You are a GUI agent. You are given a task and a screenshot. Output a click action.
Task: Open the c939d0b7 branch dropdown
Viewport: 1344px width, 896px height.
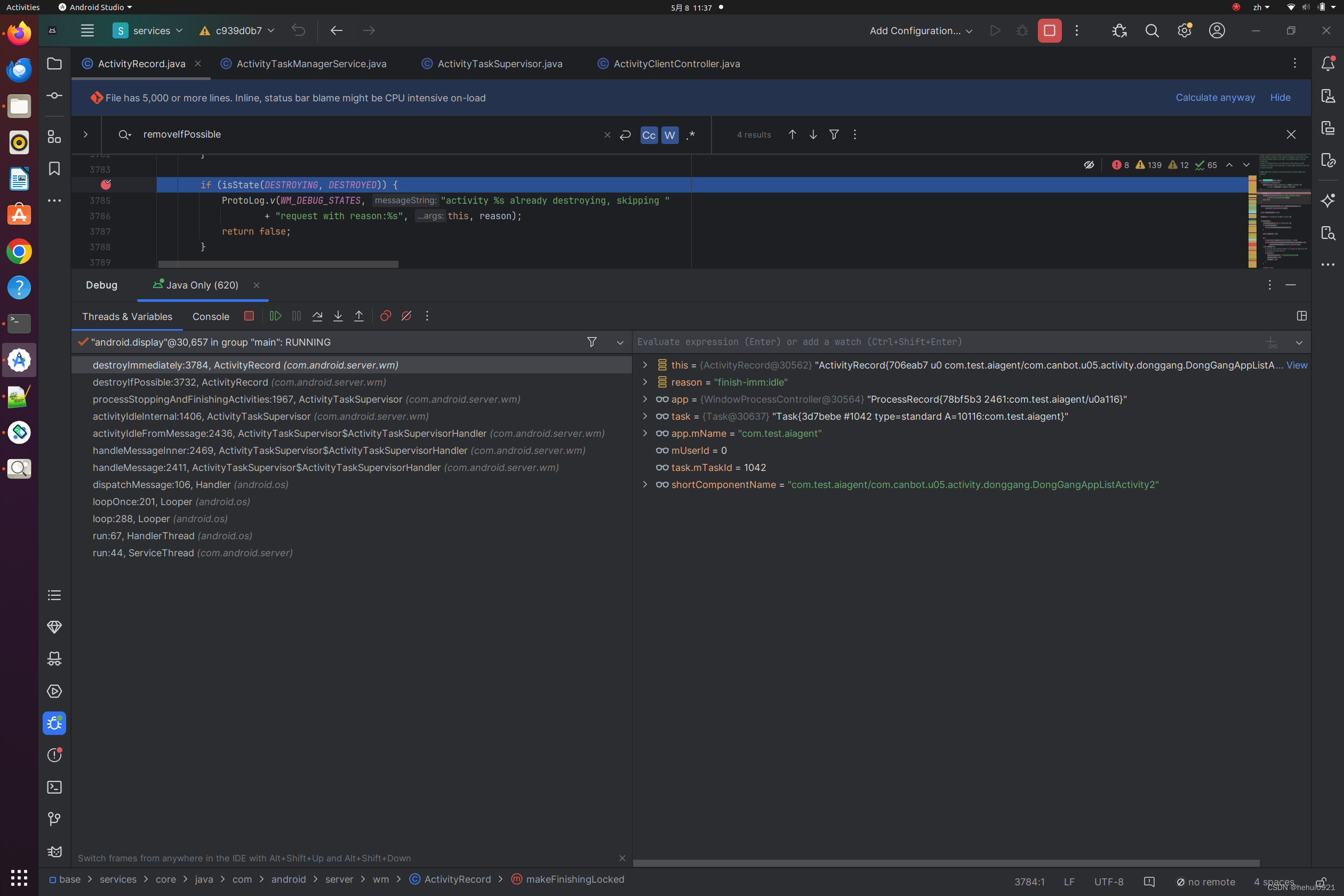point(237,31)
